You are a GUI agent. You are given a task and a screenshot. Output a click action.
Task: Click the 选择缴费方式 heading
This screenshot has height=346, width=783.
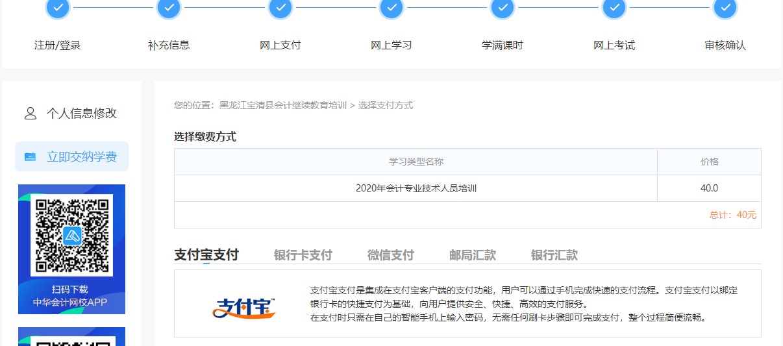[205, 137]
